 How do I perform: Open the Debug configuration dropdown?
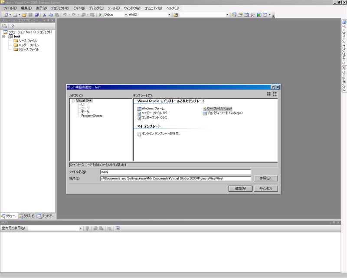point(126,15)
